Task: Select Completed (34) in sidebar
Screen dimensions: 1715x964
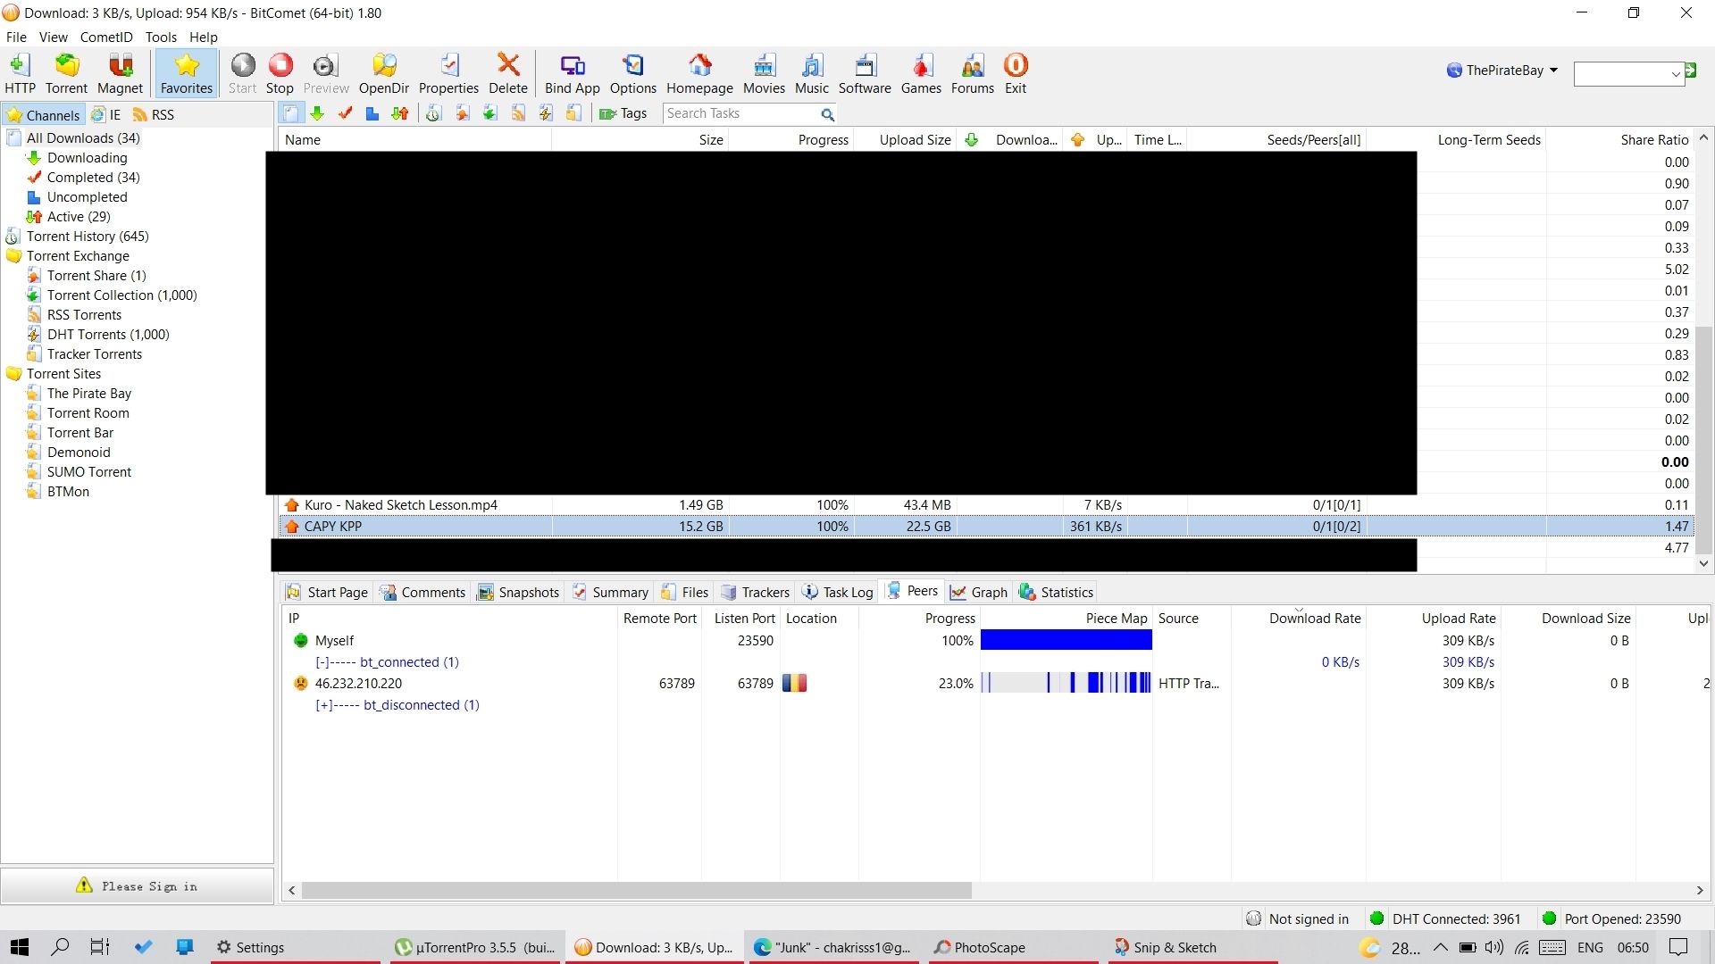Action: point(93,178)
